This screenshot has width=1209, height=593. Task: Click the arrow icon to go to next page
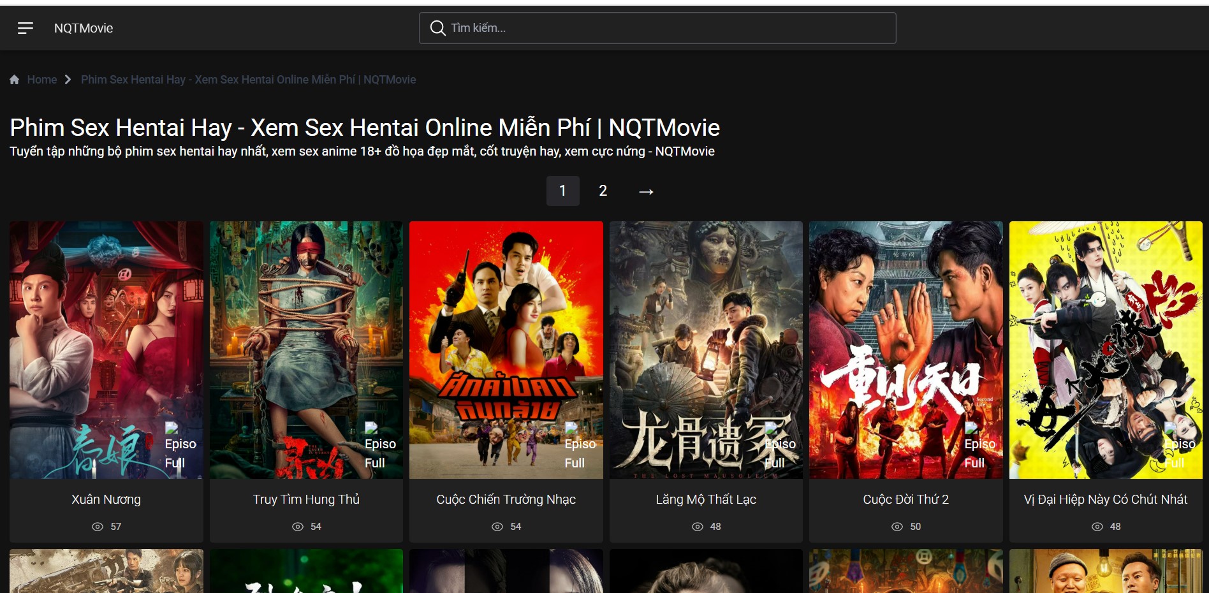[646, 191]
